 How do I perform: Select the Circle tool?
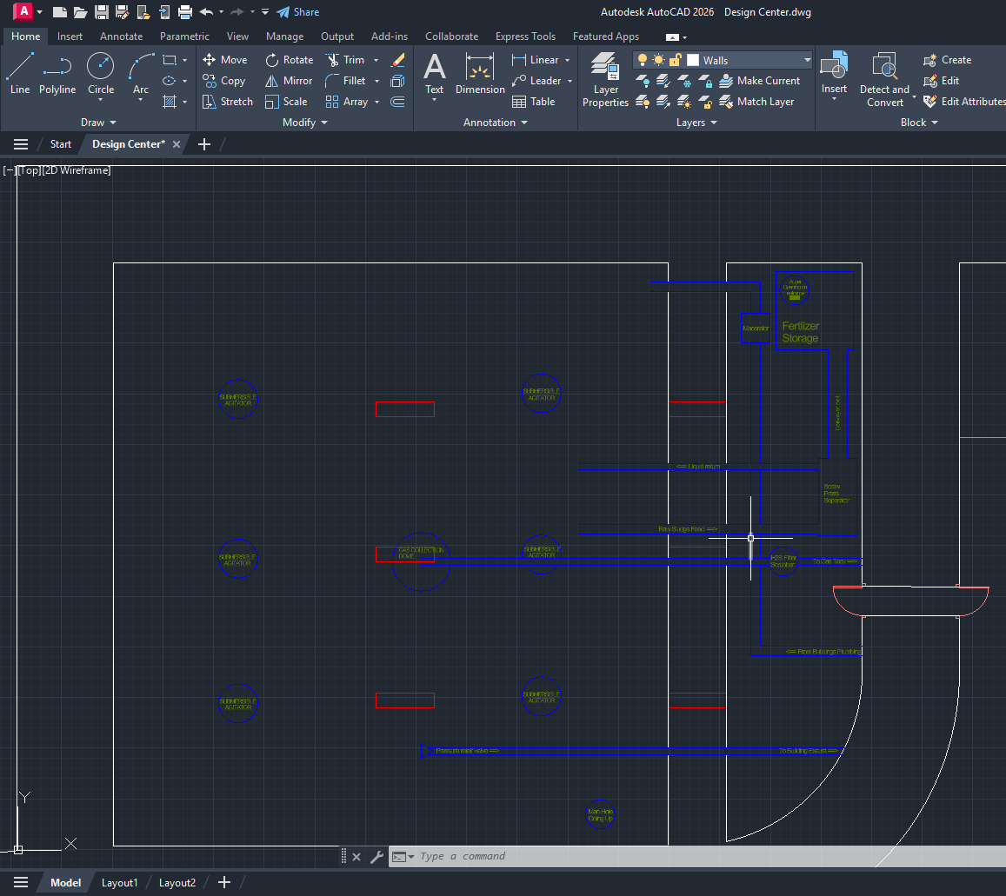101,74
